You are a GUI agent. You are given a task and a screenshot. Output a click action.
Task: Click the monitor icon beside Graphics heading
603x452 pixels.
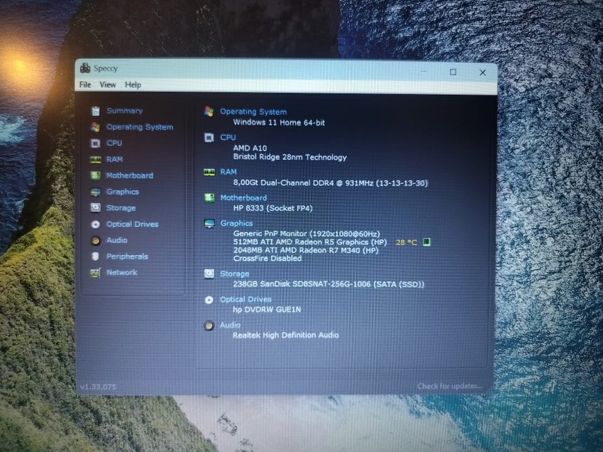[x=209, y=223]
